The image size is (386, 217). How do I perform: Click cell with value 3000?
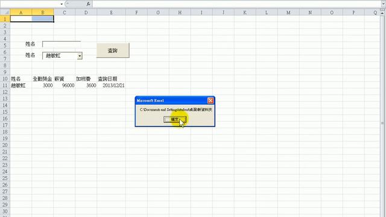tap(43, 86)
